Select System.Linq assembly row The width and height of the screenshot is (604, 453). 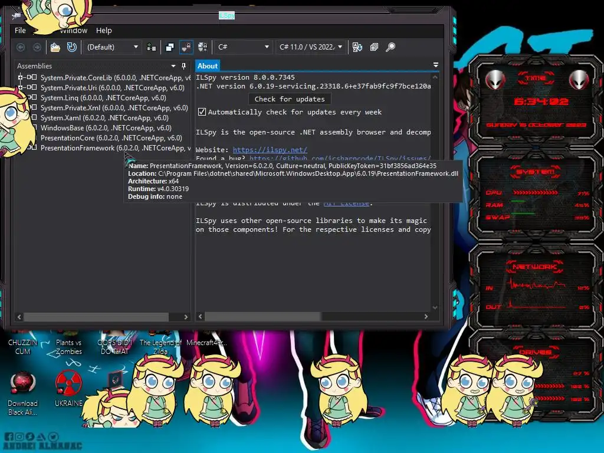tap(103, 98)
